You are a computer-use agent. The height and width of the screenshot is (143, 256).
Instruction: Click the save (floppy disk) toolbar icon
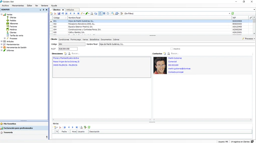[x=59, y=13]
